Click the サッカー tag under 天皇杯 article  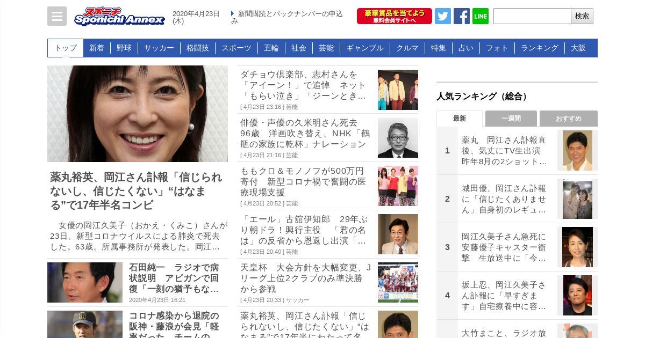pyautogui.click(x=298, y=300)
